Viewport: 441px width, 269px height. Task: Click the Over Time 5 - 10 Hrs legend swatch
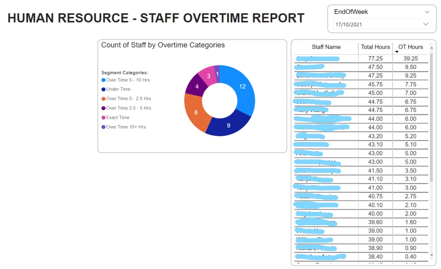click(x=103, y=80)
